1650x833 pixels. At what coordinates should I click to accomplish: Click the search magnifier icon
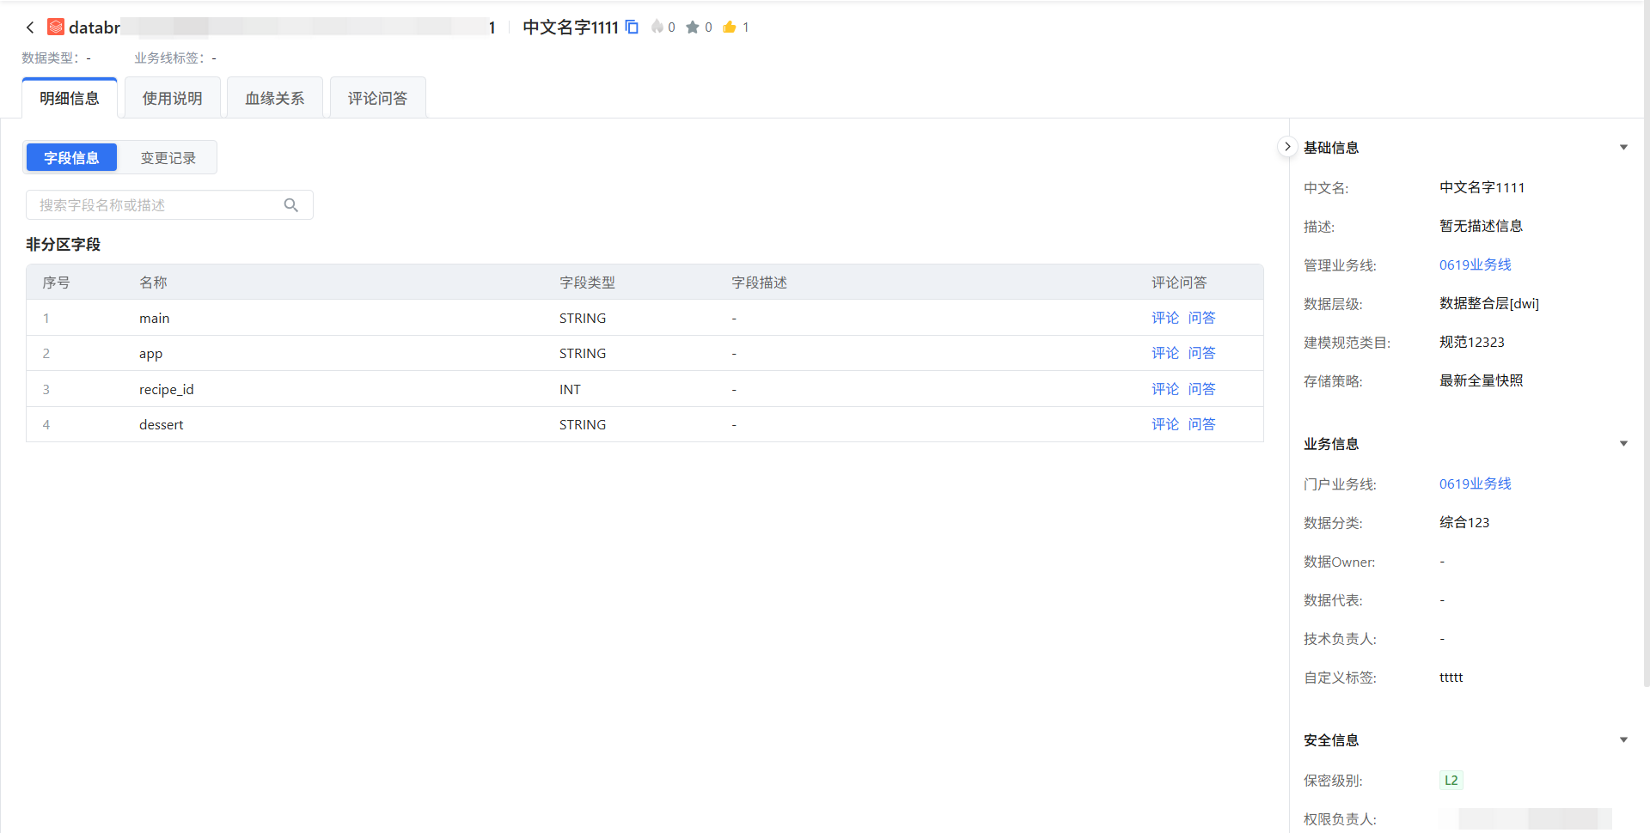[291, 205]
